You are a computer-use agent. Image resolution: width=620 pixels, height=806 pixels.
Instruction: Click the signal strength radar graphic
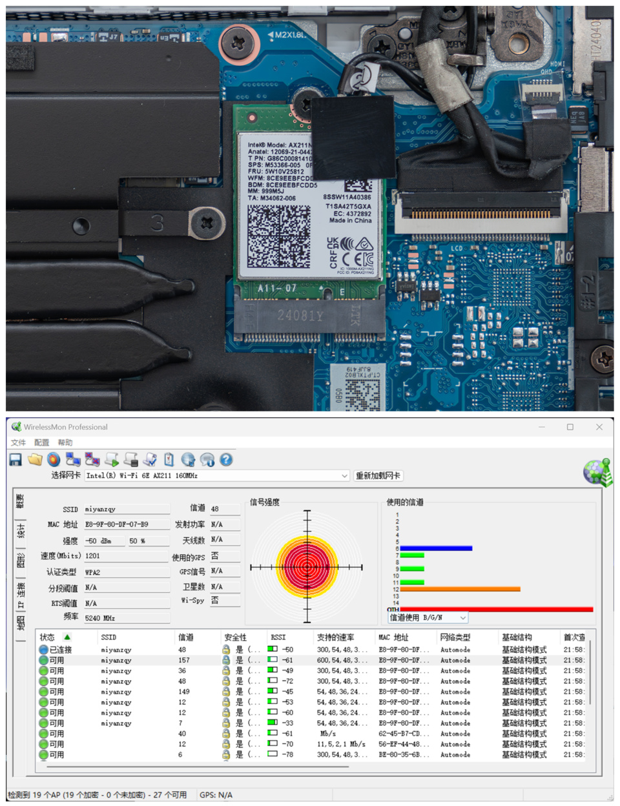[307, 567]
